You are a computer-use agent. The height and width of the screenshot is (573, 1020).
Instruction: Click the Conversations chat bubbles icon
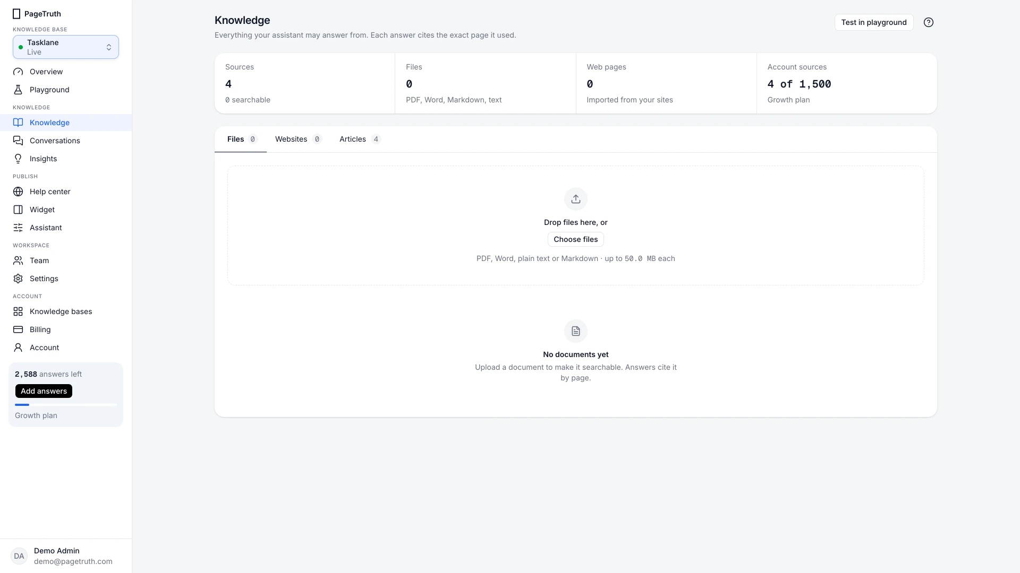[18, 141]
